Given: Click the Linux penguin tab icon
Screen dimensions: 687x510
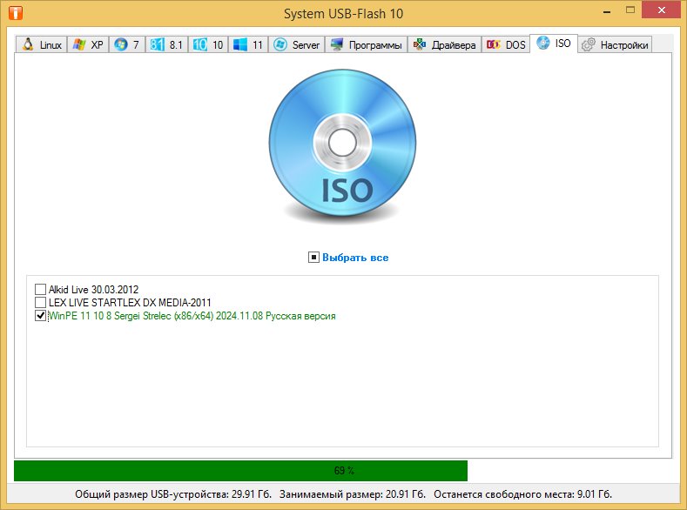Looking at the screenshot, I should click(x=28, y=45).
